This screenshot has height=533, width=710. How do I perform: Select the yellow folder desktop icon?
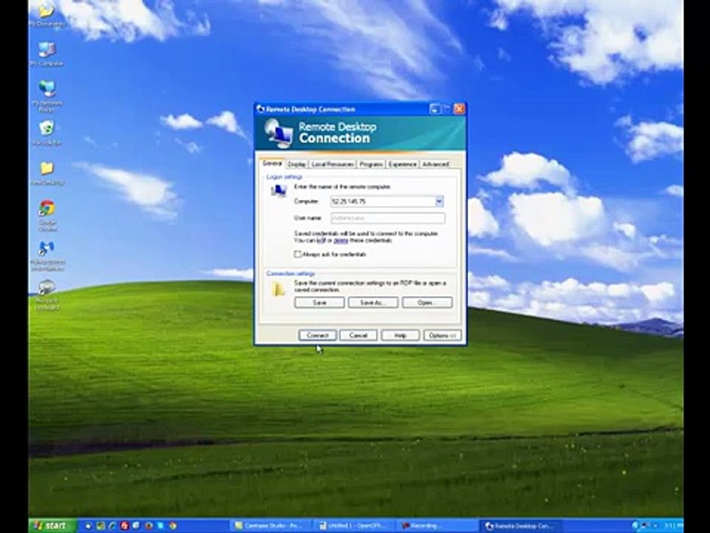coord(46,173)
